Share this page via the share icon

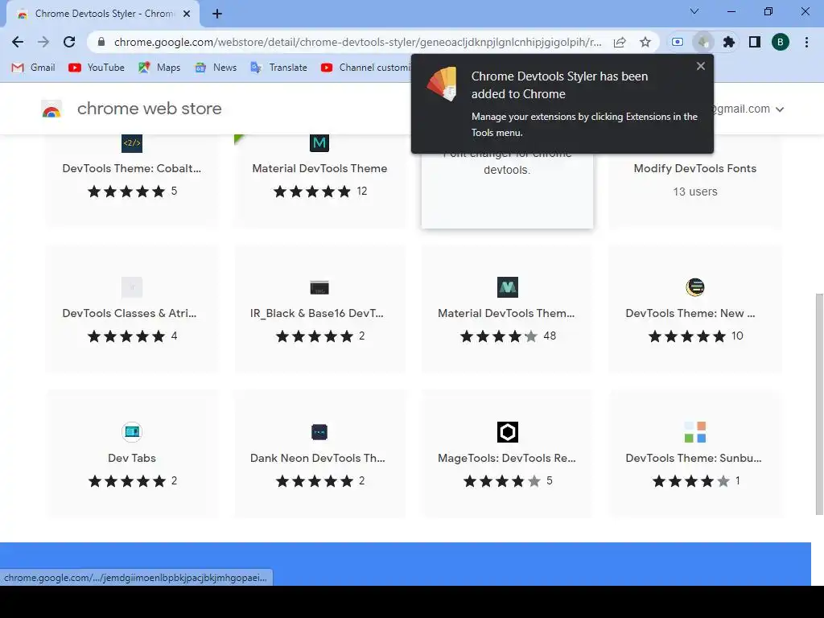620,42
